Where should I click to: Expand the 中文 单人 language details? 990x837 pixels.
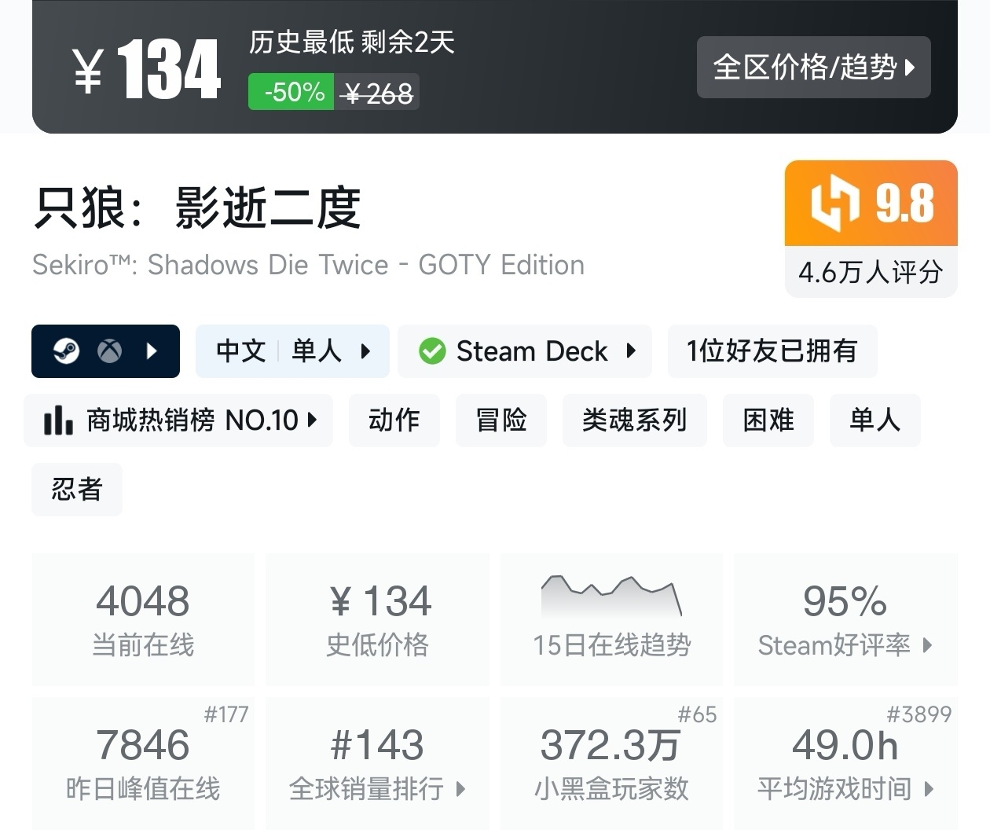point(292,351)
